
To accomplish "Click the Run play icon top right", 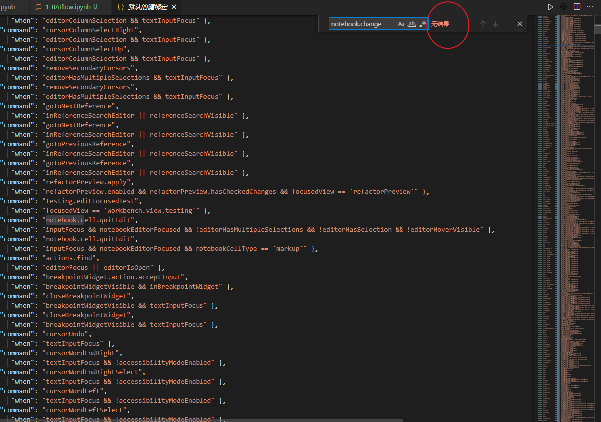I will (550, 7).
